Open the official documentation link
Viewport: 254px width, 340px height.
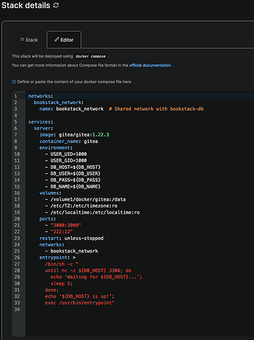[x=150, y=65]
